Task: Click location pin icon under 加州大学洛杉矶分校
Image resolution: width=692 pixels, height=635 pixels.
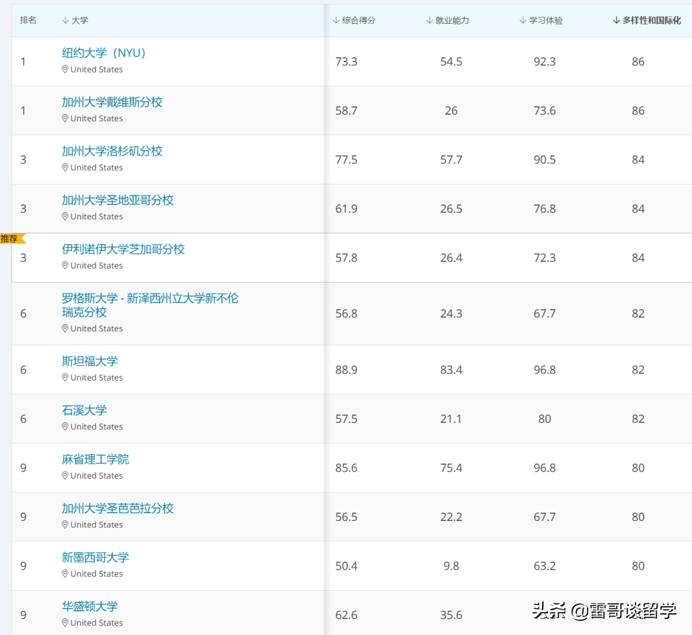Action: click(x=65, y=167)
